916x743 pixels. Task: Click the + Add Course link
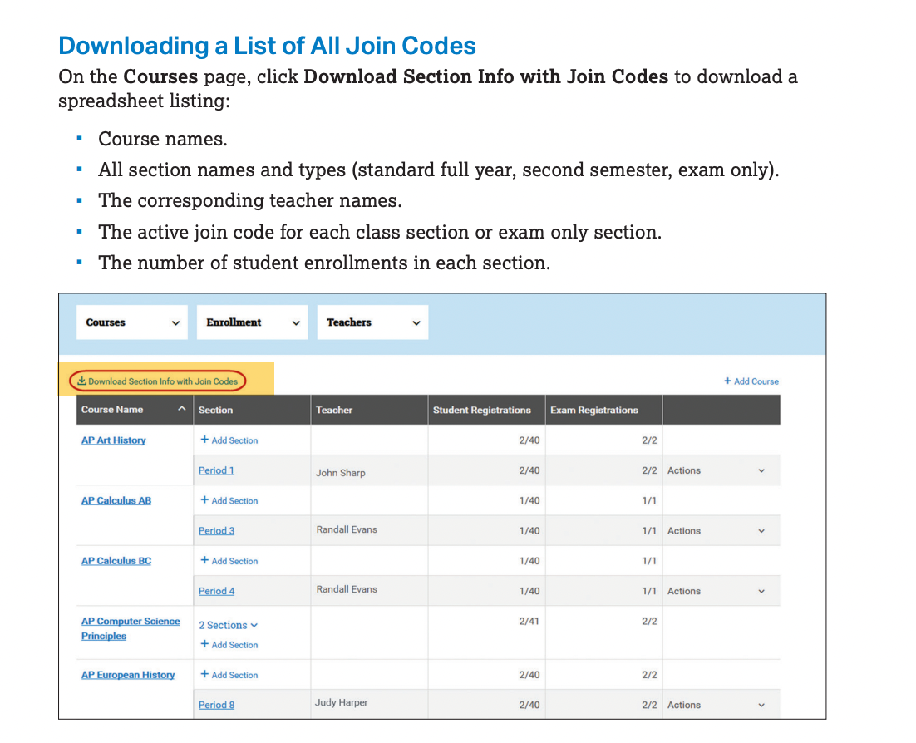pos(751,381)
